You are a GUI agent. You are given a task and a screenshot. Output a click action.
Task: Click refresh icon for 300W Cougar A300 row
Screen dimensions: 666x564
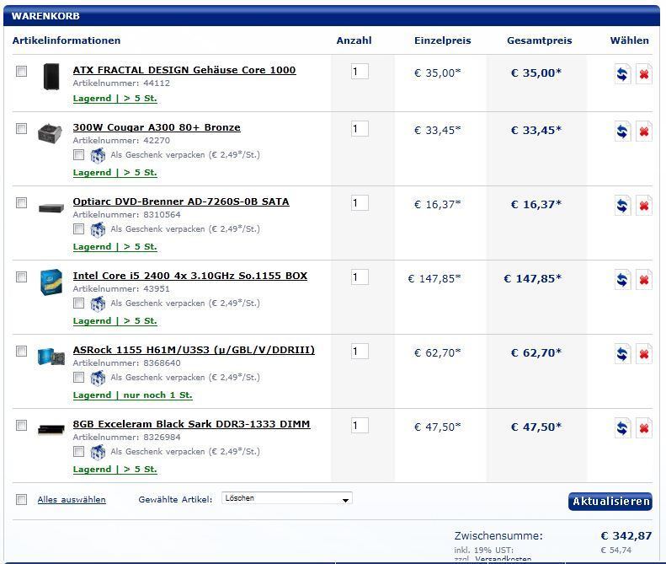pyautogui.click(x=622, y=132)
